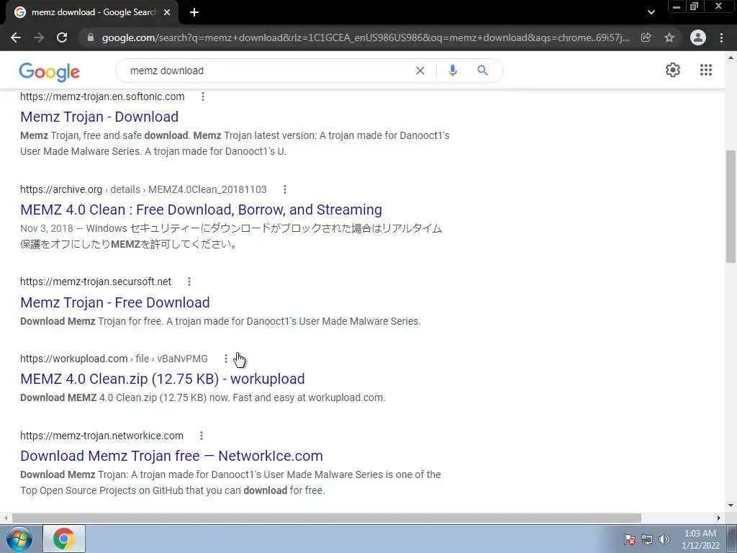The width and height of the screenshot is (737, 553).
Task: Share this page using the address bar icon
Action: pyautogui.click(x=646, y=37)
